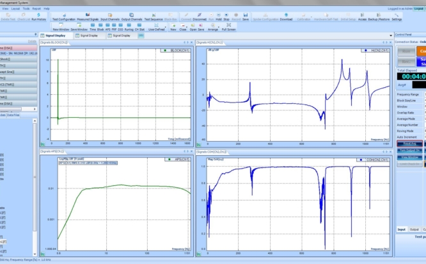Click the Stop control in the toolbar

tap(226, 17)
